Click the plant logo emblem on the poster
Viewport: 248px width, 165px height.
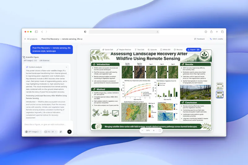tap(204, 55)
